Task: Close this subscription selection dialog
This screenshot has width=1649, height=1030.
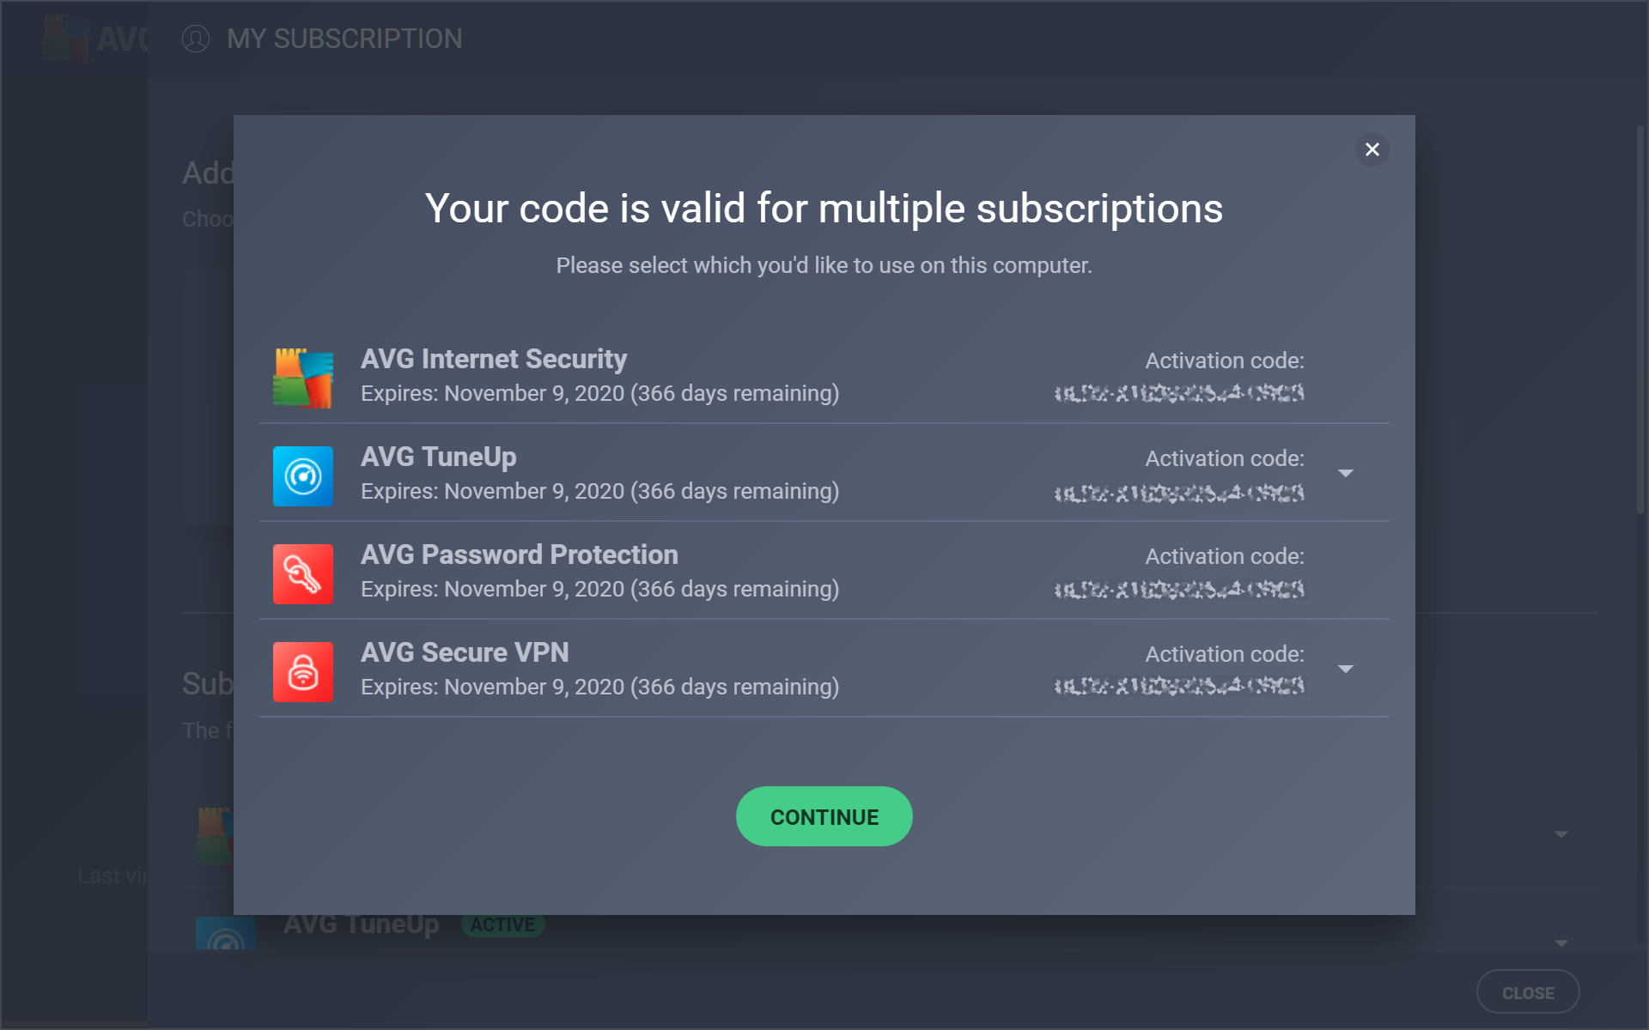Action: [1372, 149]
